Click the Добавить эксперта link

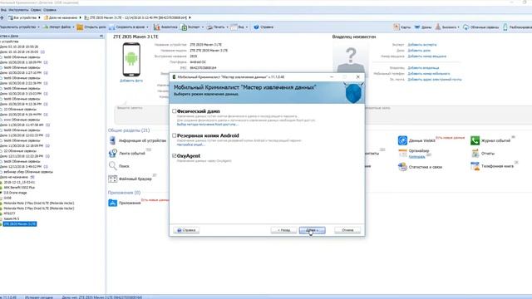tap(422, 45)
